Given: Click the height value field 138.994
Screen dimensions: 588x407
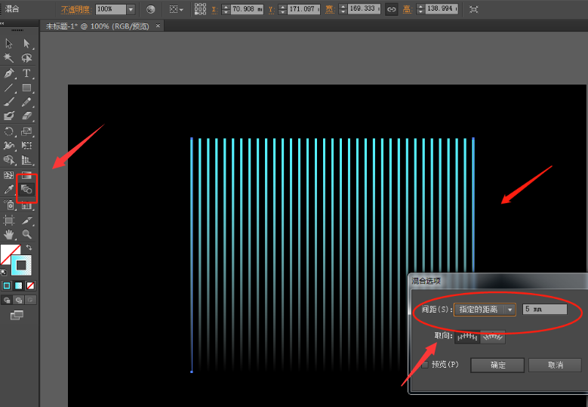Looking at the screenshot, I should pyautogui.click(x=442, y=9).
